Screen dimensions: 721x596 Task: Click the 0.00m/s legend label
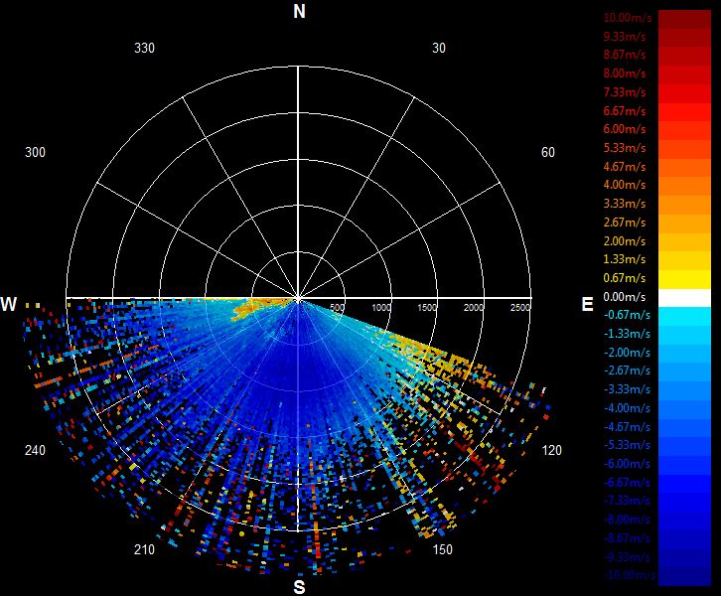click(x=625, y=297)
